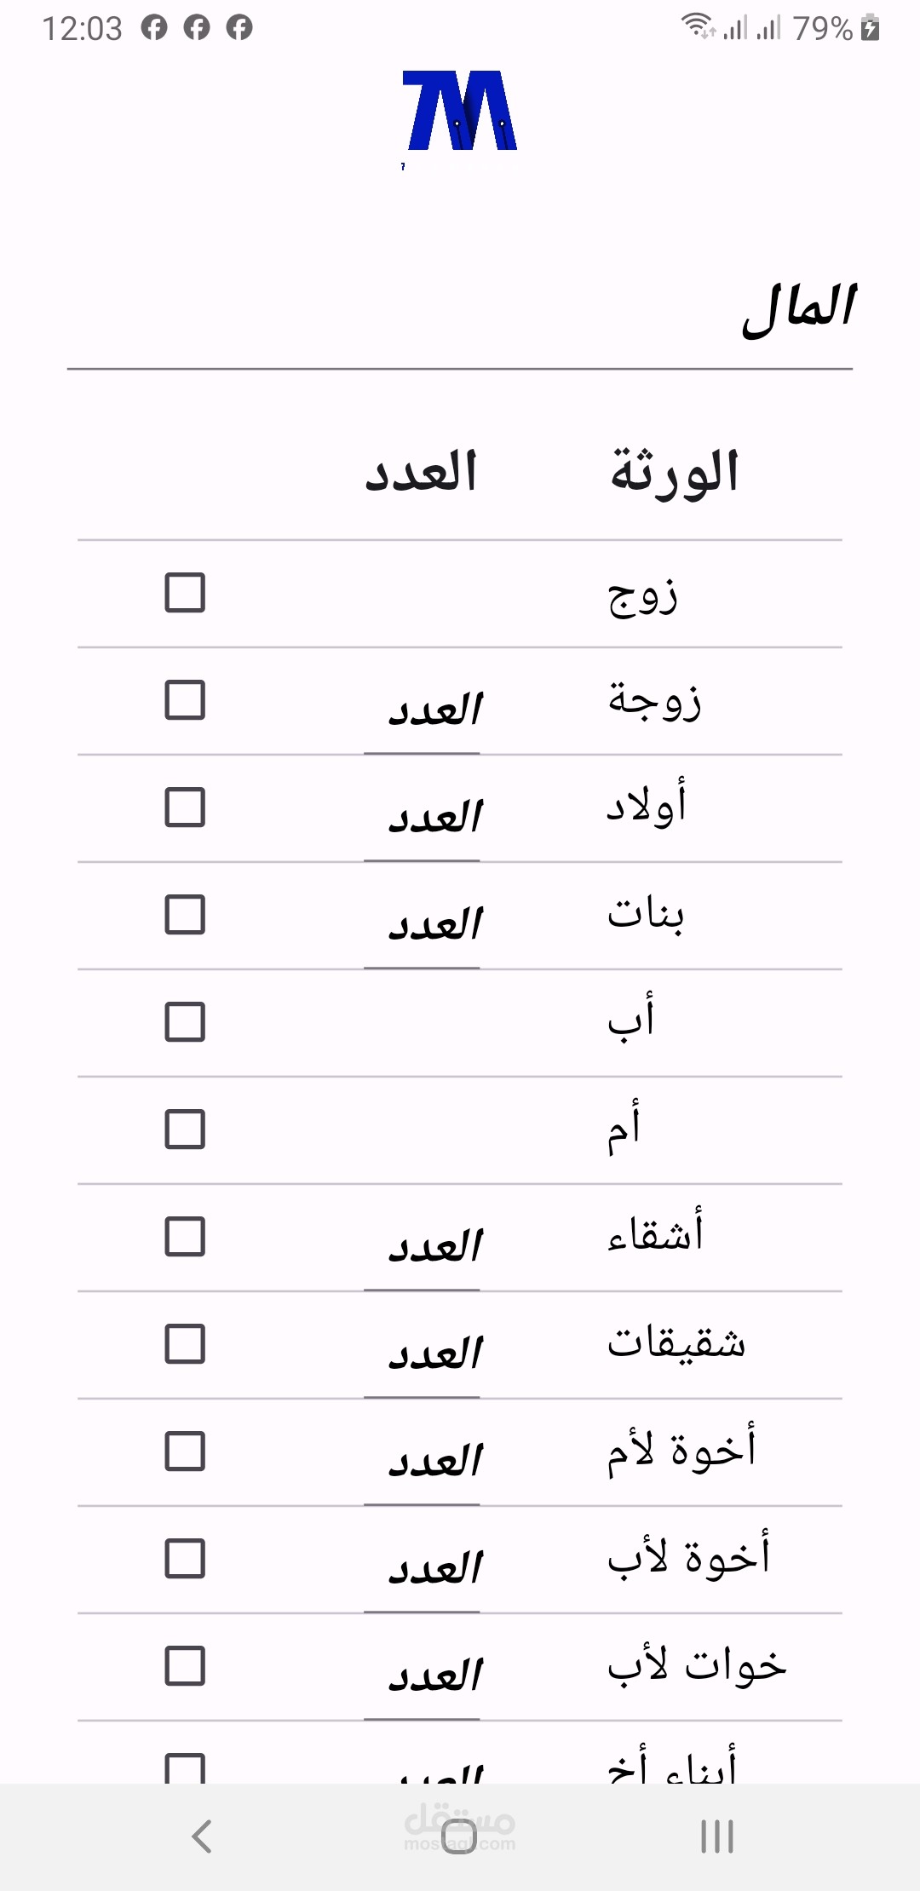Tap the blue app logo at top

point(460,112)
